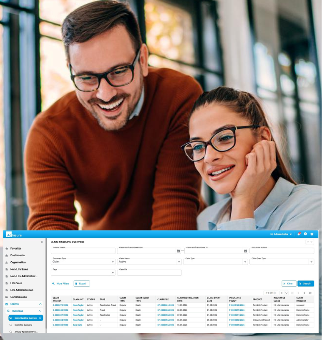Image resolution: width=322 pixels, height=340 pixels.
Task: Open the Document Type dropdown
Action: pyautogui.click(x=113, y=262)
